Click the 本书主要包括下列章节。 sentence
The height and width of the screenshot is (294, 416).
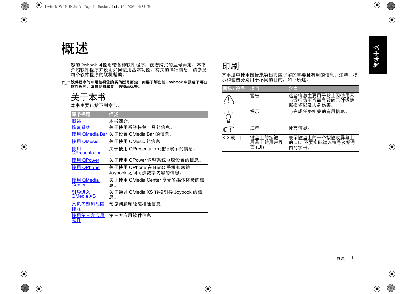[96, 106]
